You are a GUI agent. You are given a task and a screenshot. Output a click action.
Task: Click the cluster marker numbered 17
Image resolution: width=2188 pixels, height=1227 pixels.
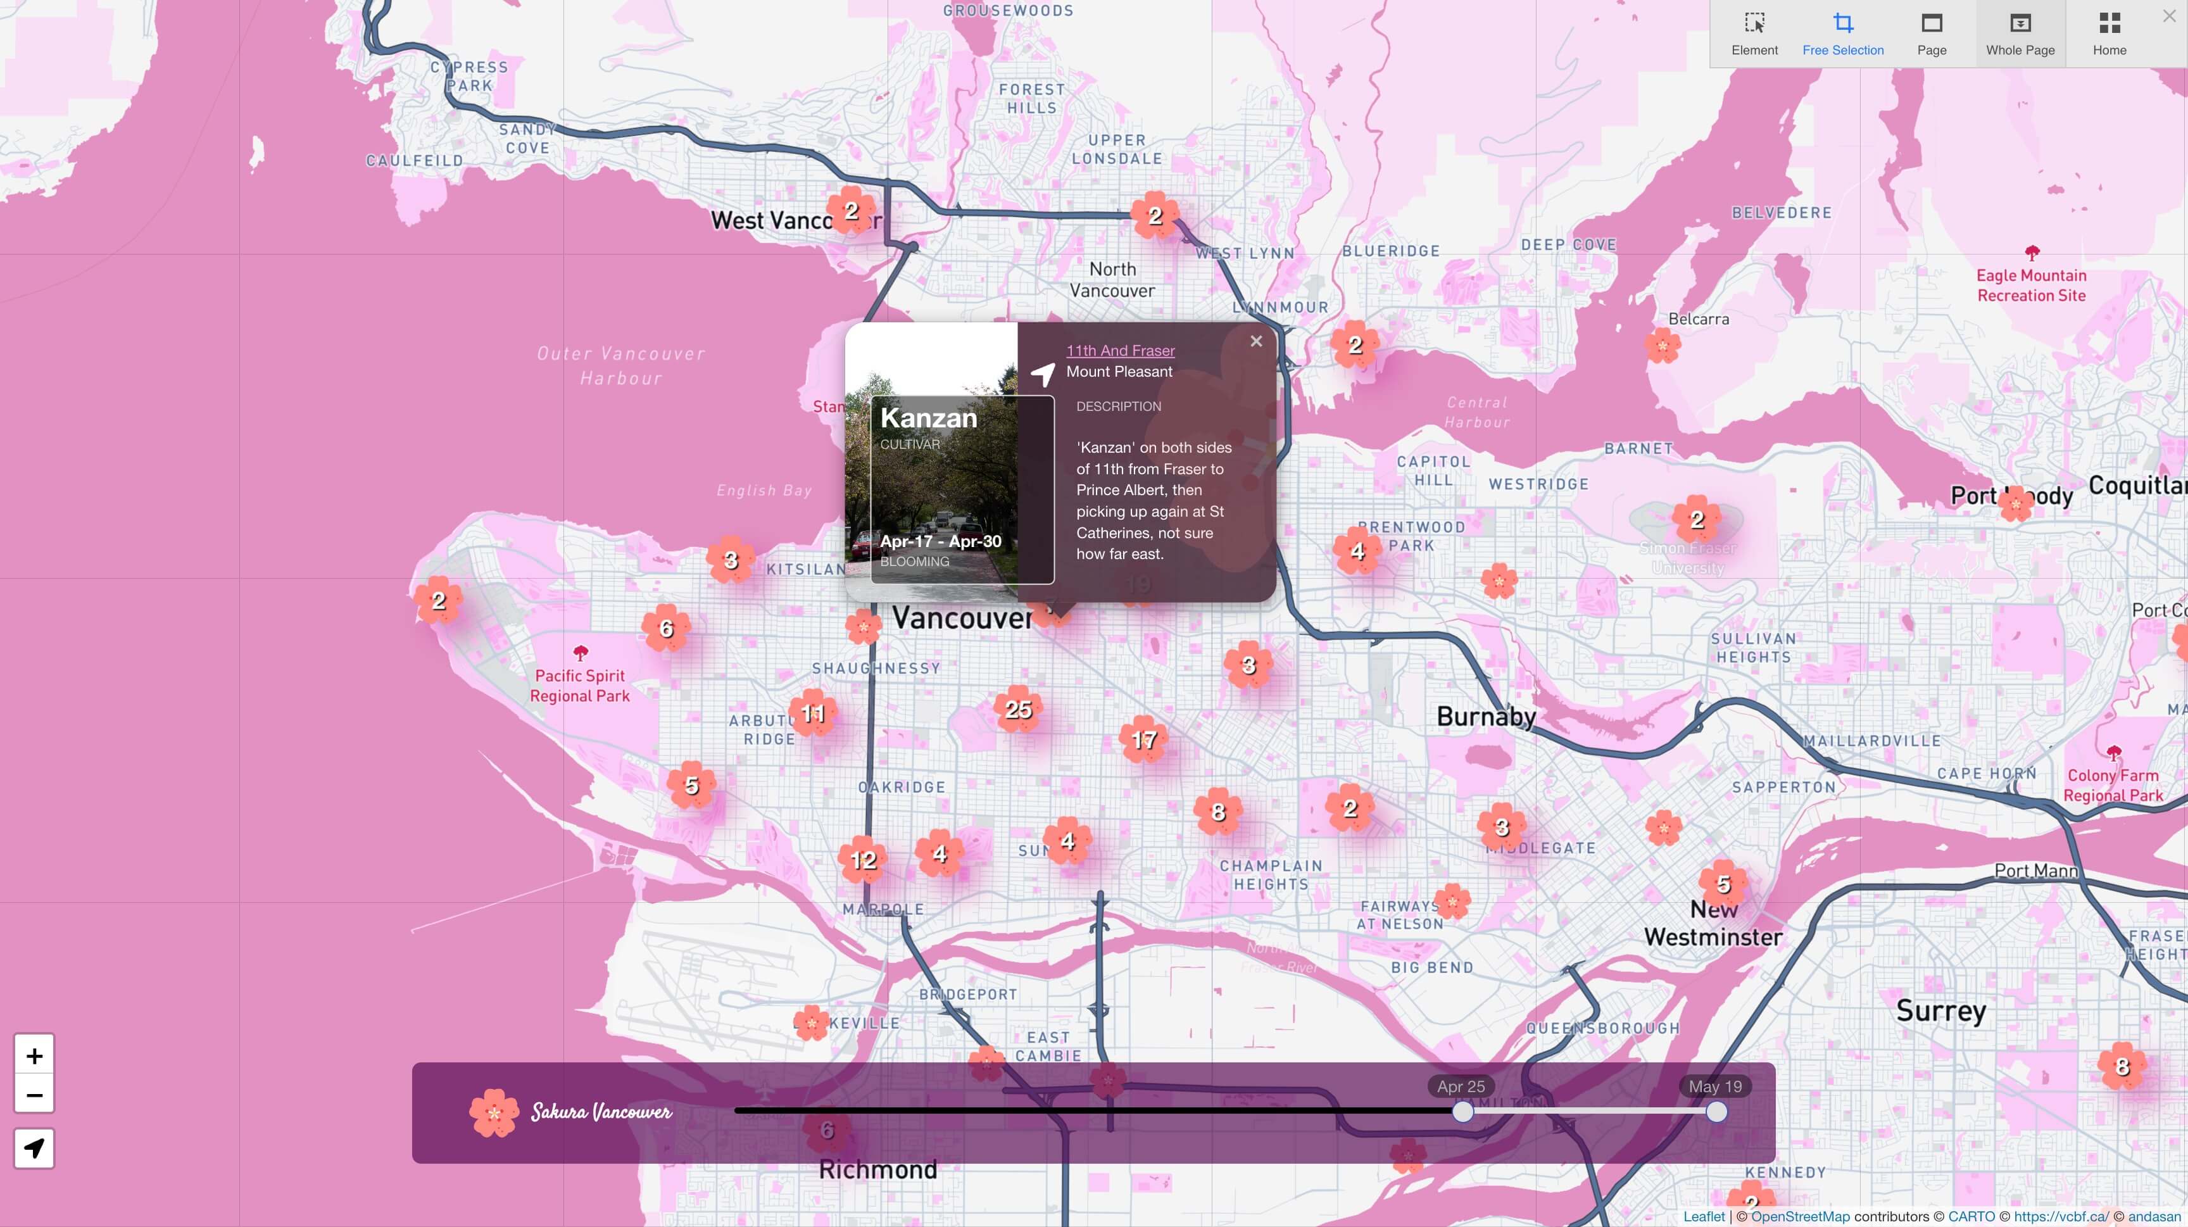point(1143,739)
